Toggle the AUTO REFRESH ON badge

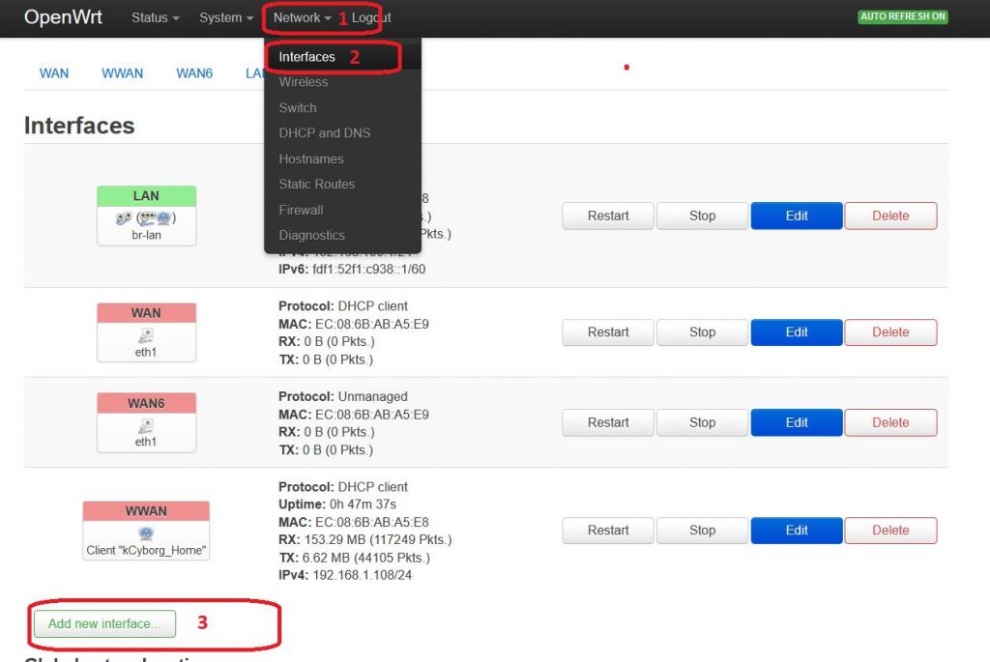tap(903, 16)
